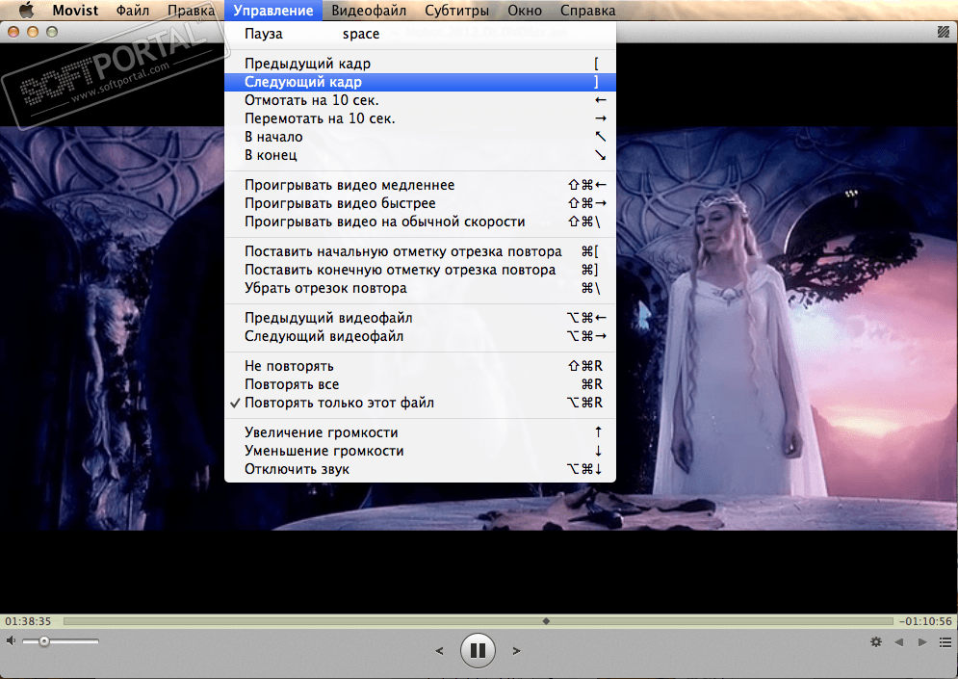Click the striped full-screen icon in title bar
The width and height of the screenshot is (958, 679).
coord(944,32)
